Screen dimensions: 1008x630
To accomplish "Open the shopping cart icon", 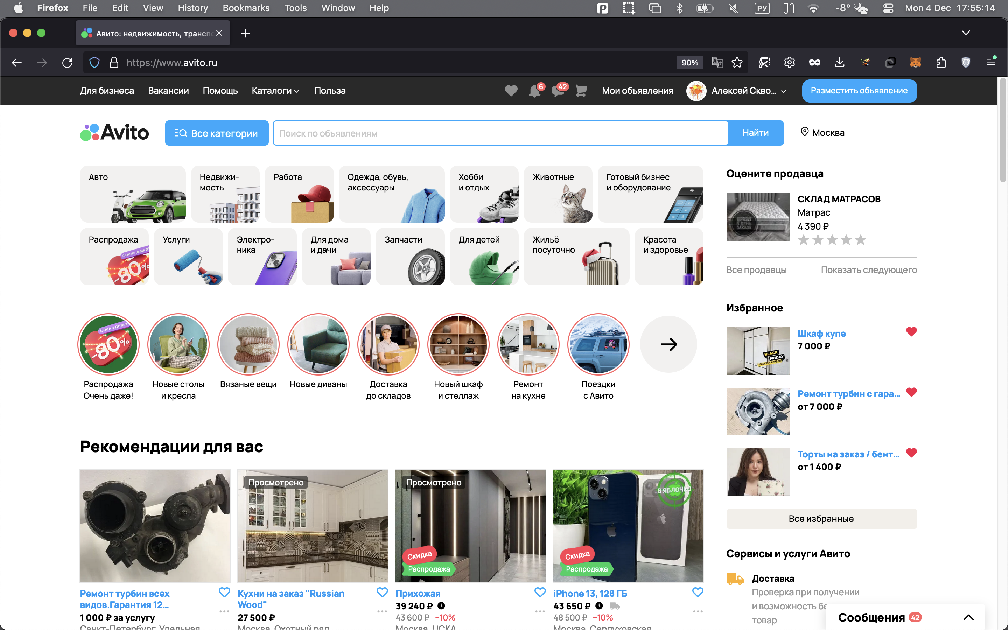I will point(581,91).
